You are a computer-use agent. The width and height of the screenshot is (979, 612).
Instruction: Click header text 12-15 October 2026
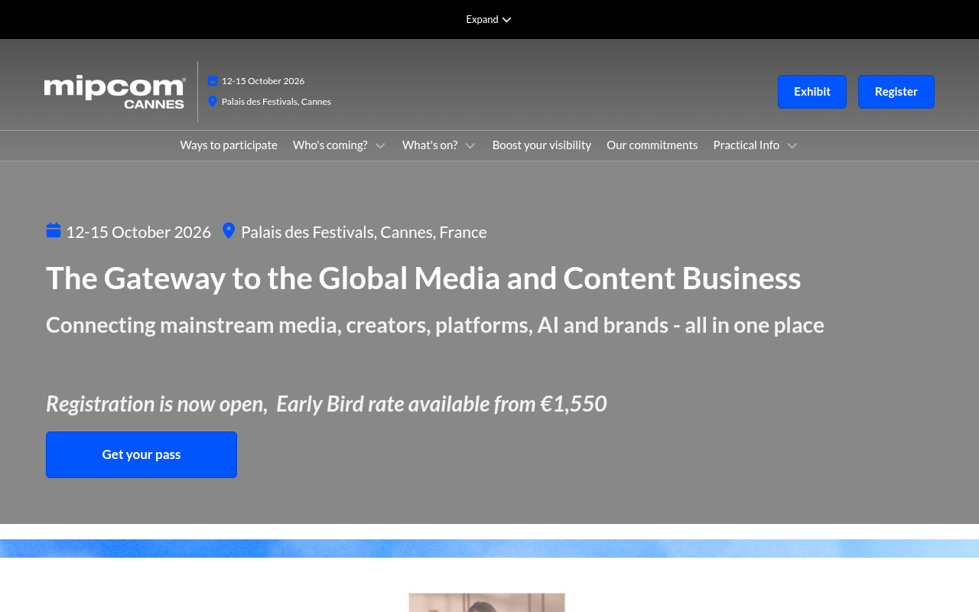[263, 81]
